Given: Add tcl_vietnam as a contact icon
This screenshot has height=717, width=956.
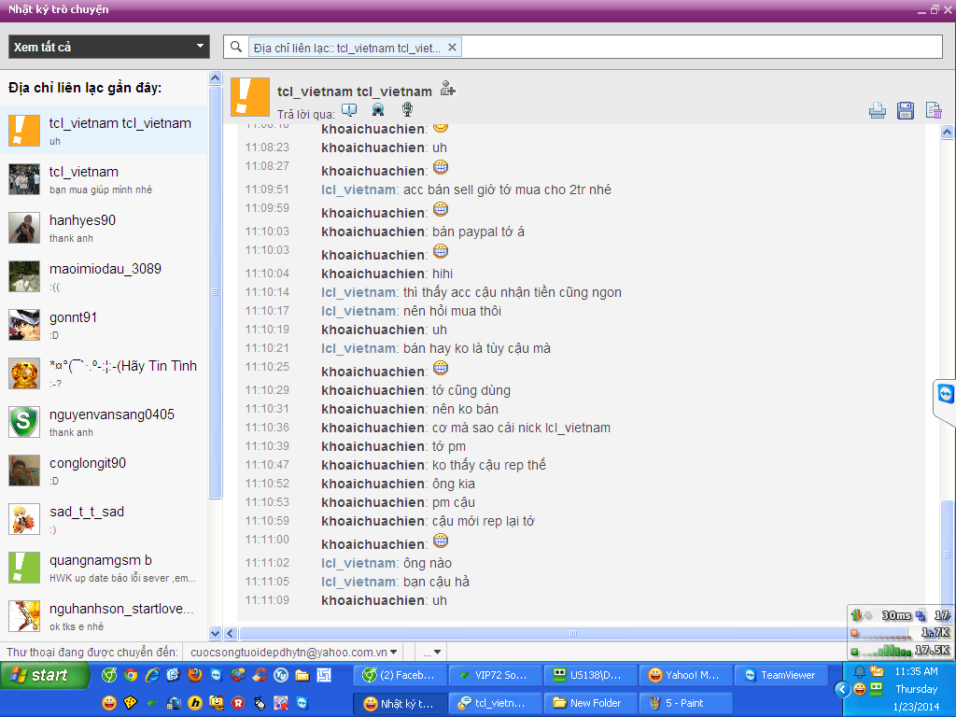Looking at the screenshot, I should (x=448, y=89).
